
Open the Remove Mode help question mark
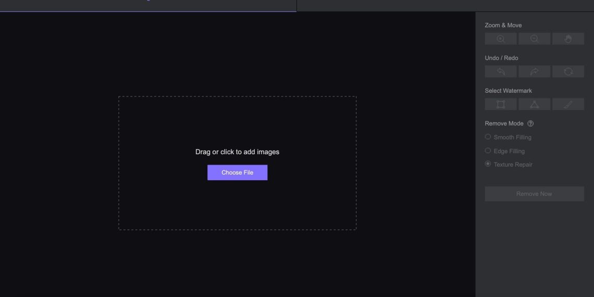(x=530, y=124)
